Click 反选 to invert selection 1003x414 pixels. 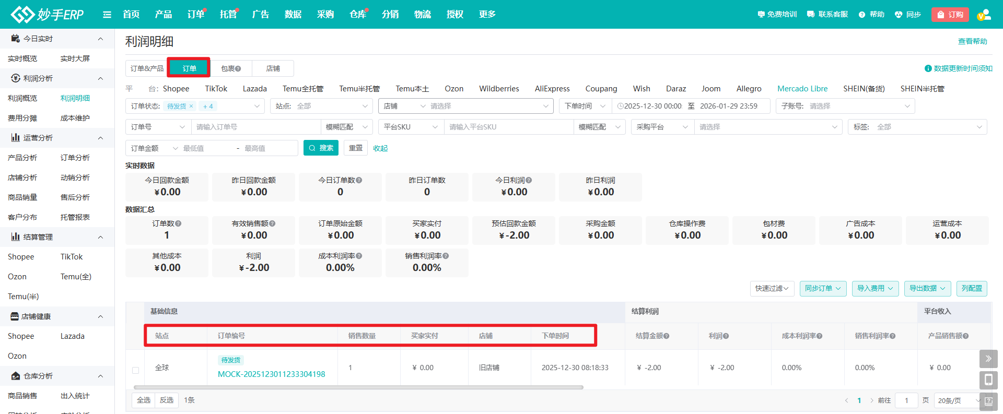point(167,400)
